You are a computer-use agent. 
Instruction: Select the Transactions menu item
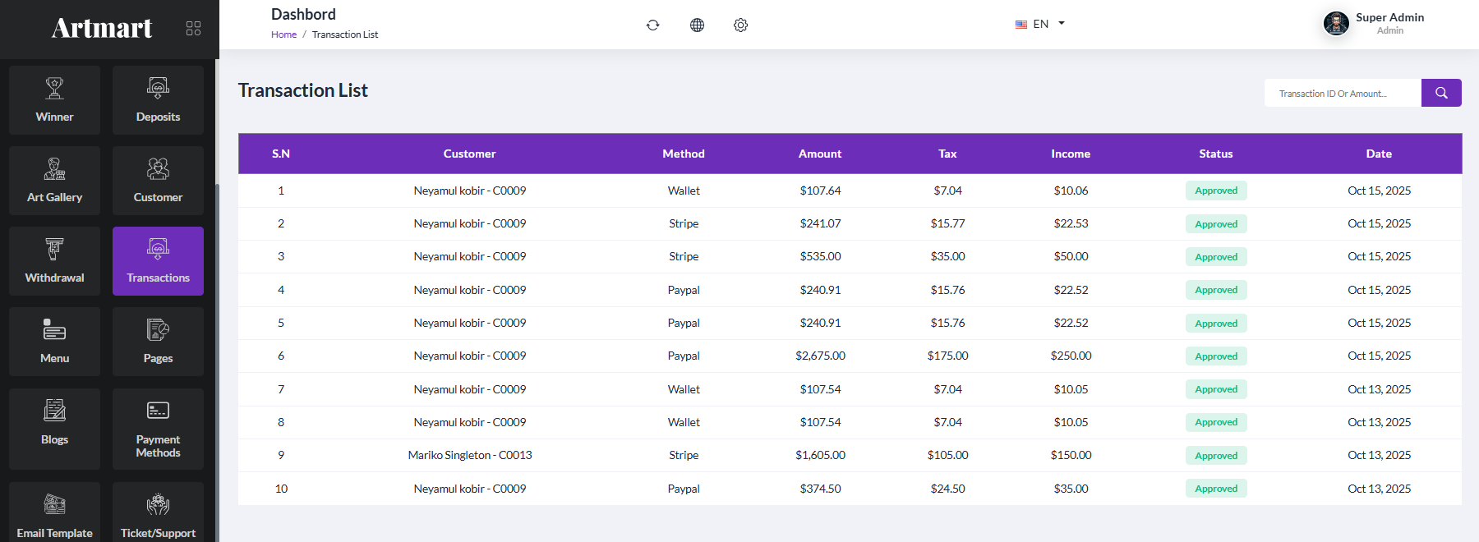click(x=158, y=261)
